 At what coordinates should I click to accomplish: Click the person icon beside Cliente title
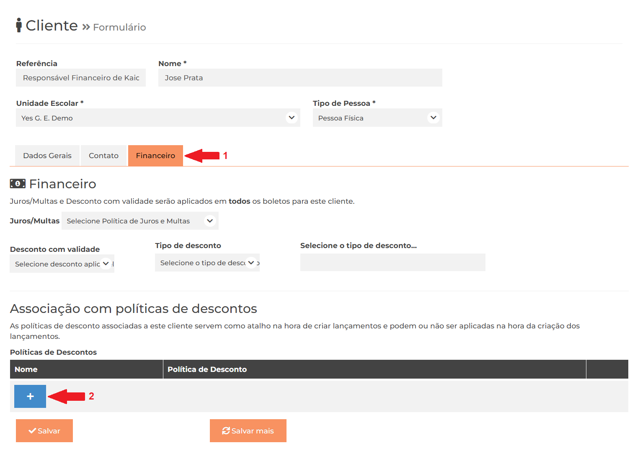[19, 25]
